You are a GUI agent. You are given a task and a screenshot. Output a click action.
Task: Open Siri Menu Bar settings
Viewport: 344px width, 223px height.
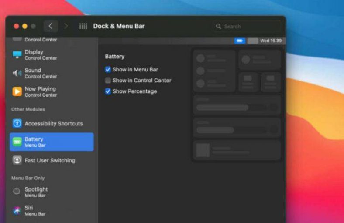tap(52, 210)
